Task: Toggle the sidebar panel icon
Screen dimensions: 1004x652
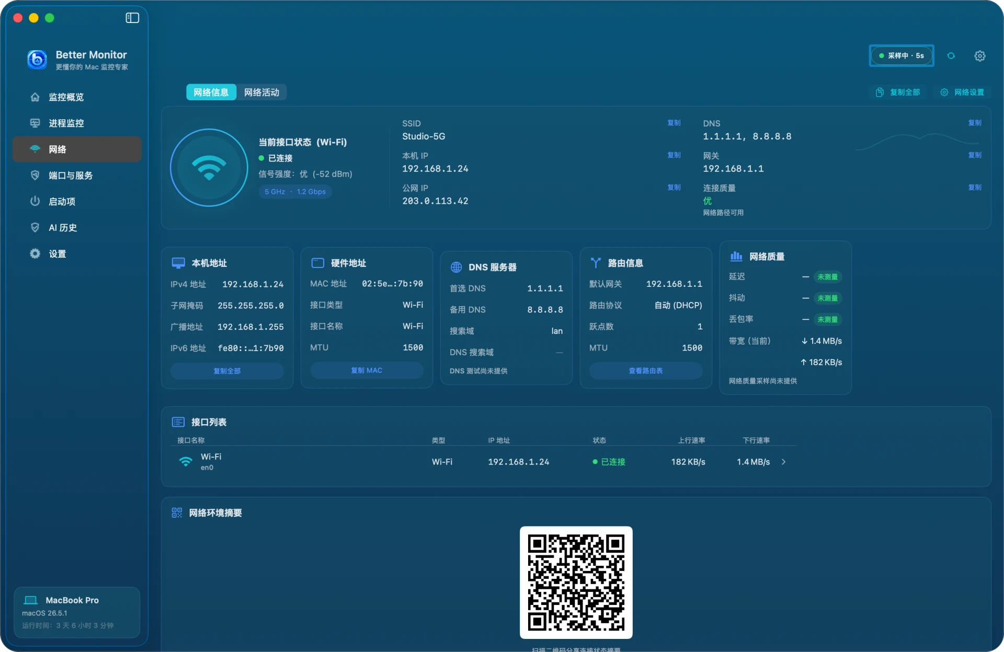Action: click(132, 18)
